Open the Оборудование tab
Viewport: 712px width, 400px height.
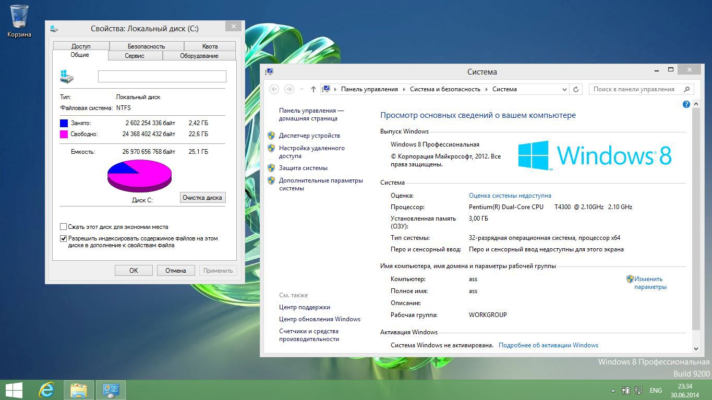coord(199,56)
